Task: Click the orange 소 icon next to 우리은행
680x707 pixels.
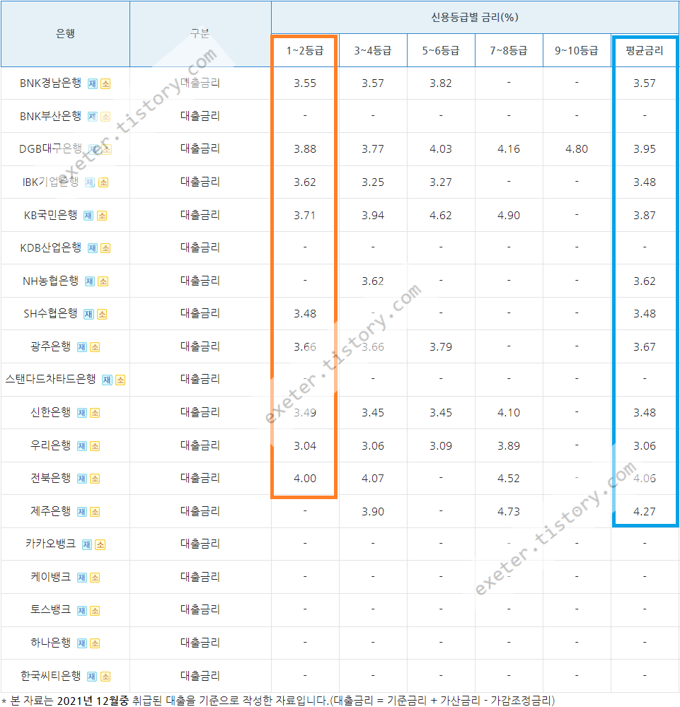Action: coord(95,446)
